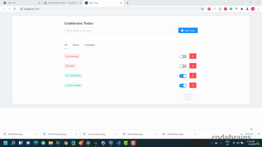Go back in browser history

tap(4, 9)
